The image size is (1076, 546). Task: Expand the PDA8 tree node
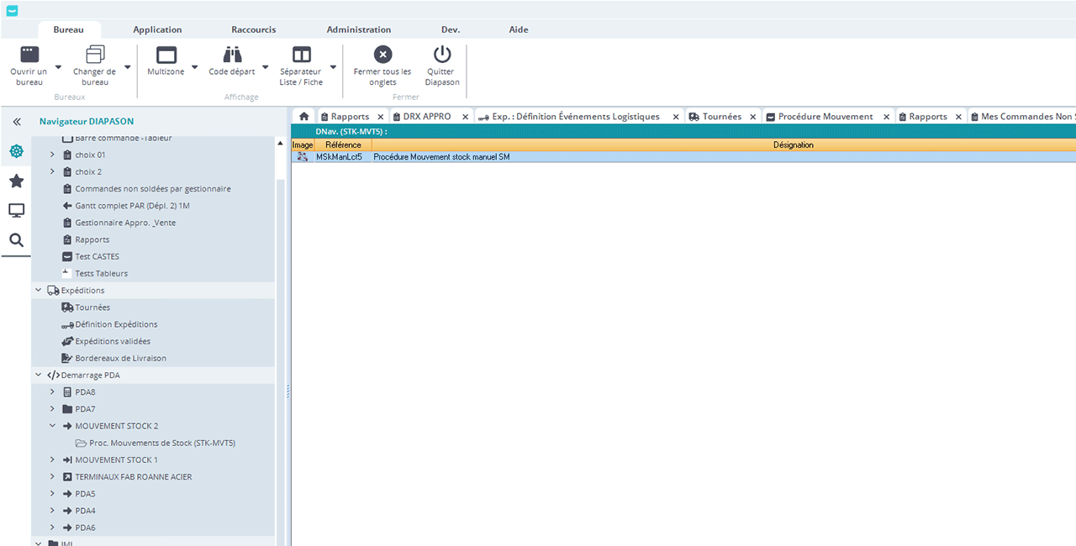click(52, 392)
